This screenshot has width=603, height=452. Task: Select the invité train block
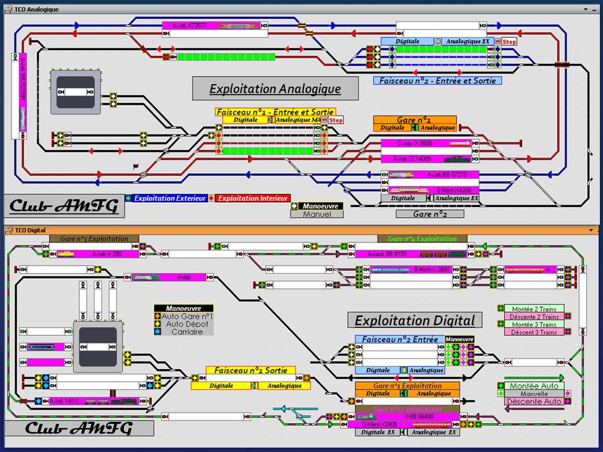pyautogui.click(x=169, y=277)
